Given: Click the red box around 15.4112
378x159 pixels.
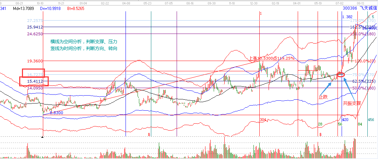Looking at the screenshot, I should [34, 81].
